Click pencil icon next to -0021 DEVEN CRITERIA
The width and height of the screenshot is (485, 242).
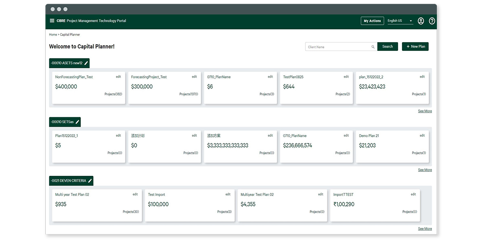90,181
